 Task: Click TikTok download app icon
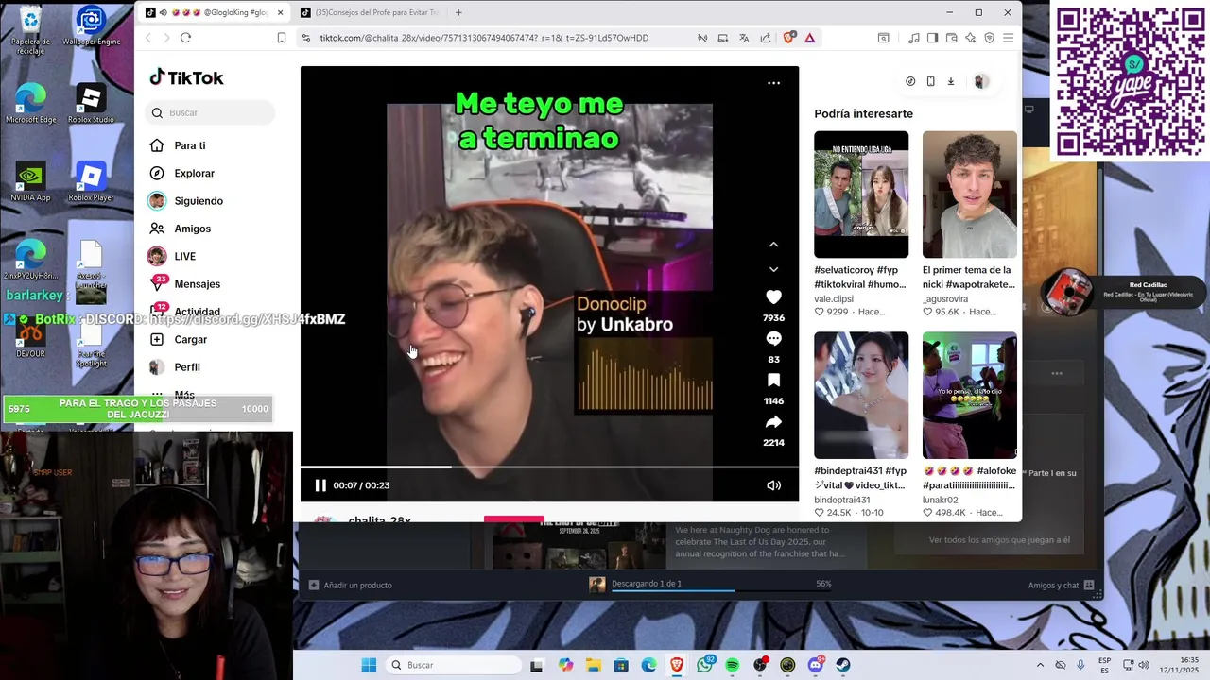[x=951, y=81]
